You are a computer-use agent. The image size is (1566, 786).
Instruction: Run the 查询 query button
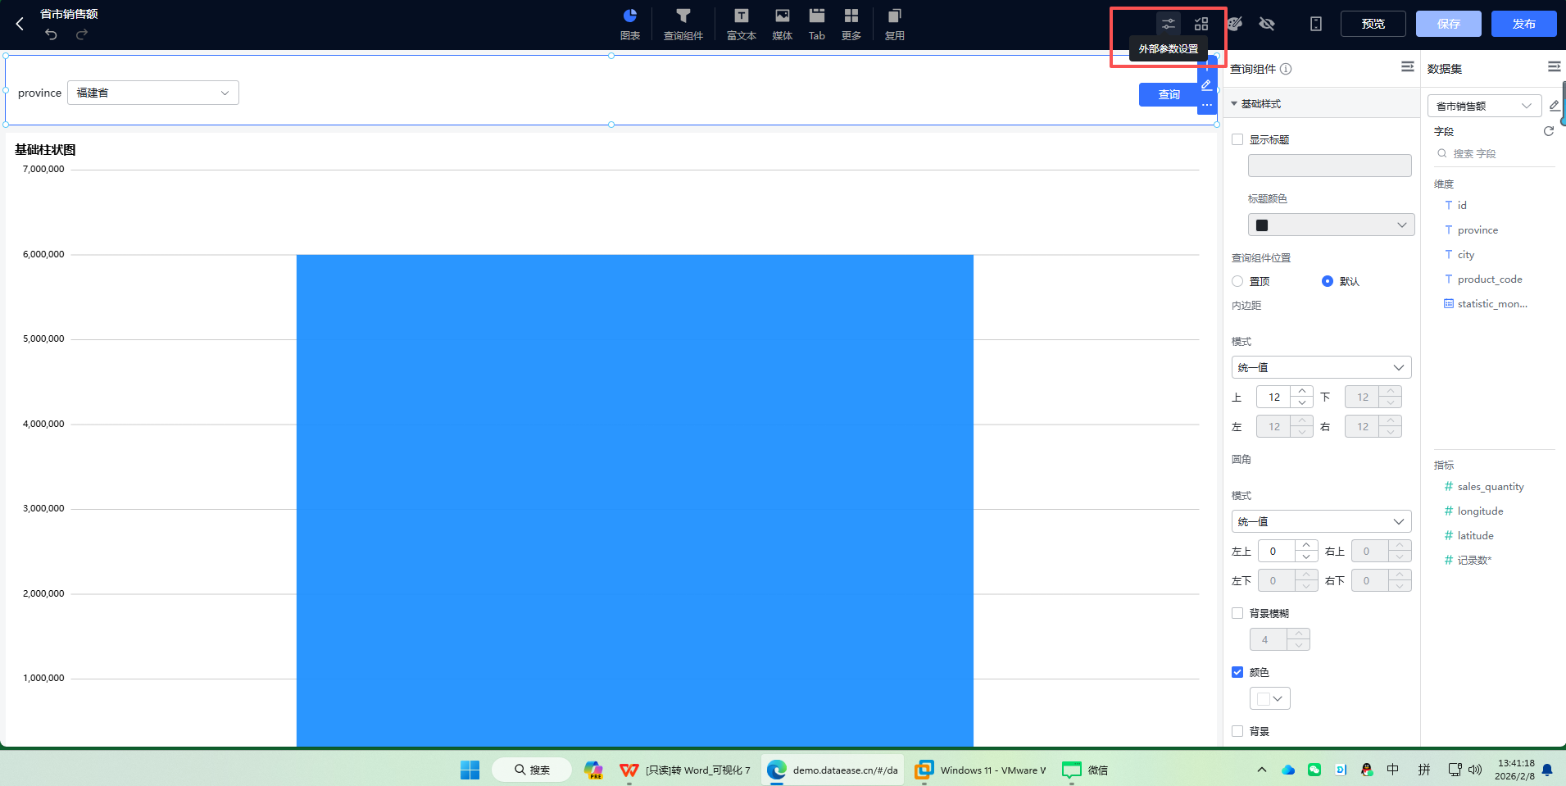1169,95
